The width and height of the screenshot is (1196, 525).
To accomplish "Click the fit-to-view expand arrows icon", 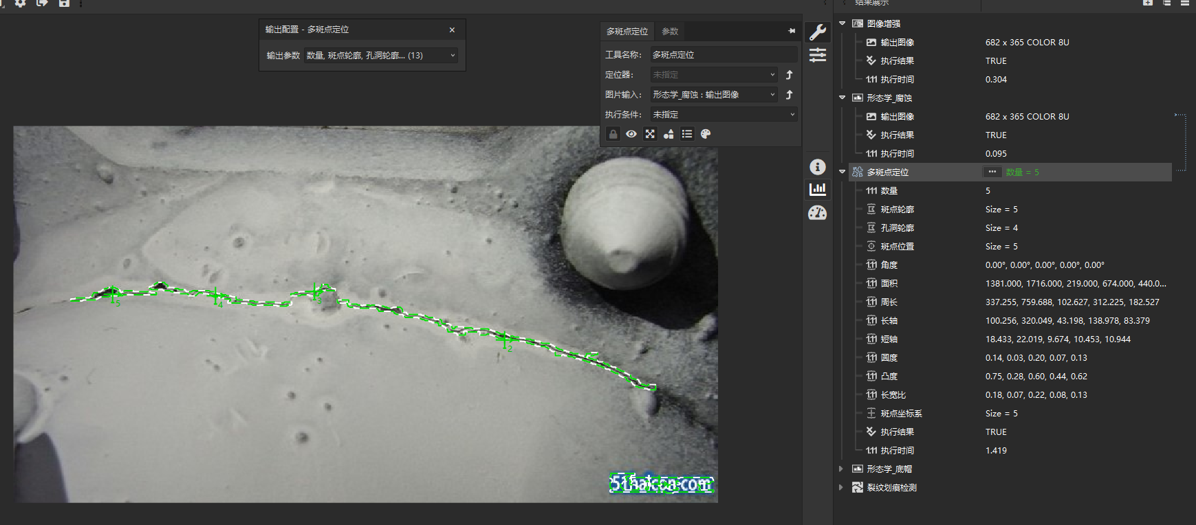I will point(650,134).
